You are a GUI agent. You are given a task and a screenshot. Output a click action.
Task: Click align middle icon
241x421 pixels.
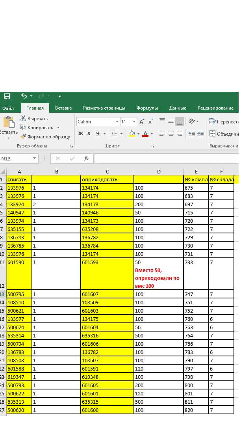[171, 121]
